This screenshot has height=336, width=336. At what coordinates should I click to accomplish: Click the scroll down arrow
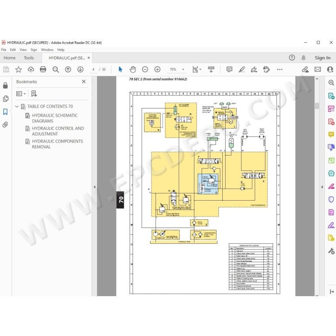coord(317,295)
